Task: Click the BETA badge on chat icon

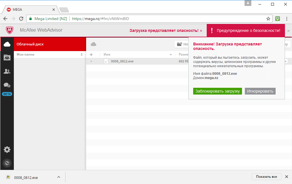Action: point(7,94)
